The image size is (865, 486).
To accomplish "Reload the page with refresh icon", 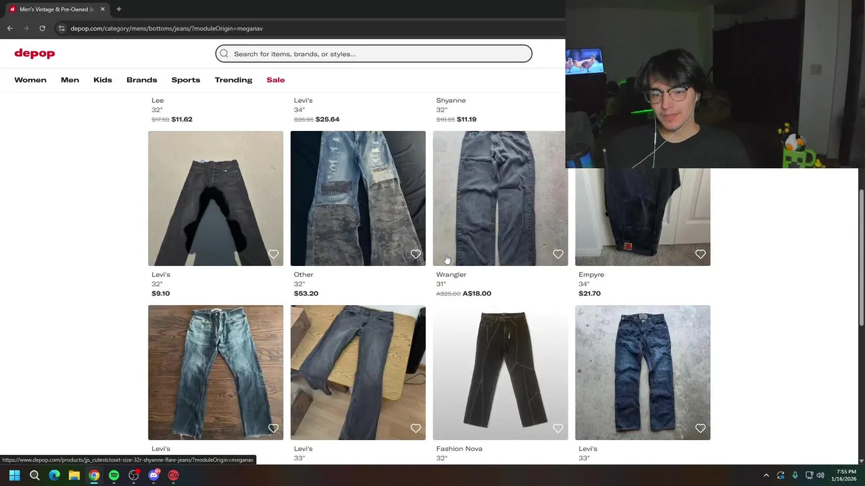I will pos(42,28).
